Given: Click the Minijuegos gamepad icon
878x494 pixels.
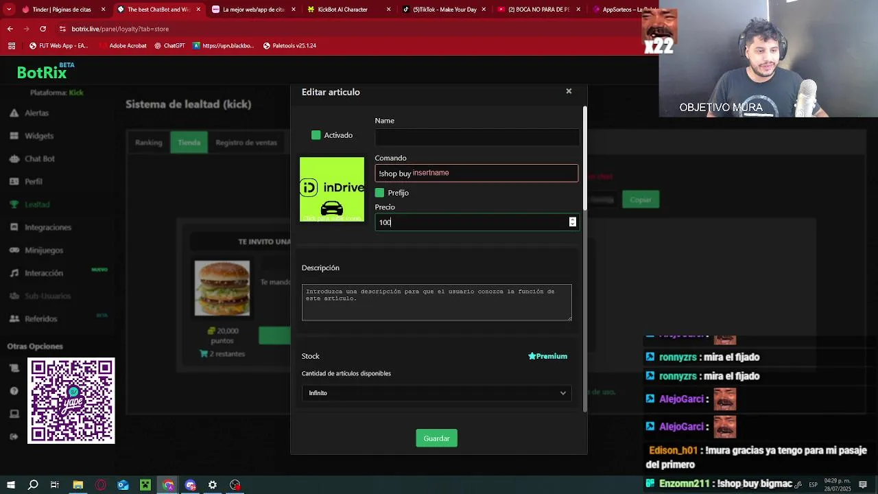Looking at the screenshot, I should (14, 250).
